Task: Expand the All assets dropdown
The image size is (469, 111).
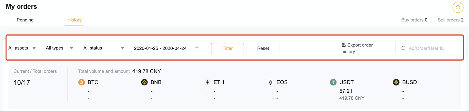Action: (22, 48)
